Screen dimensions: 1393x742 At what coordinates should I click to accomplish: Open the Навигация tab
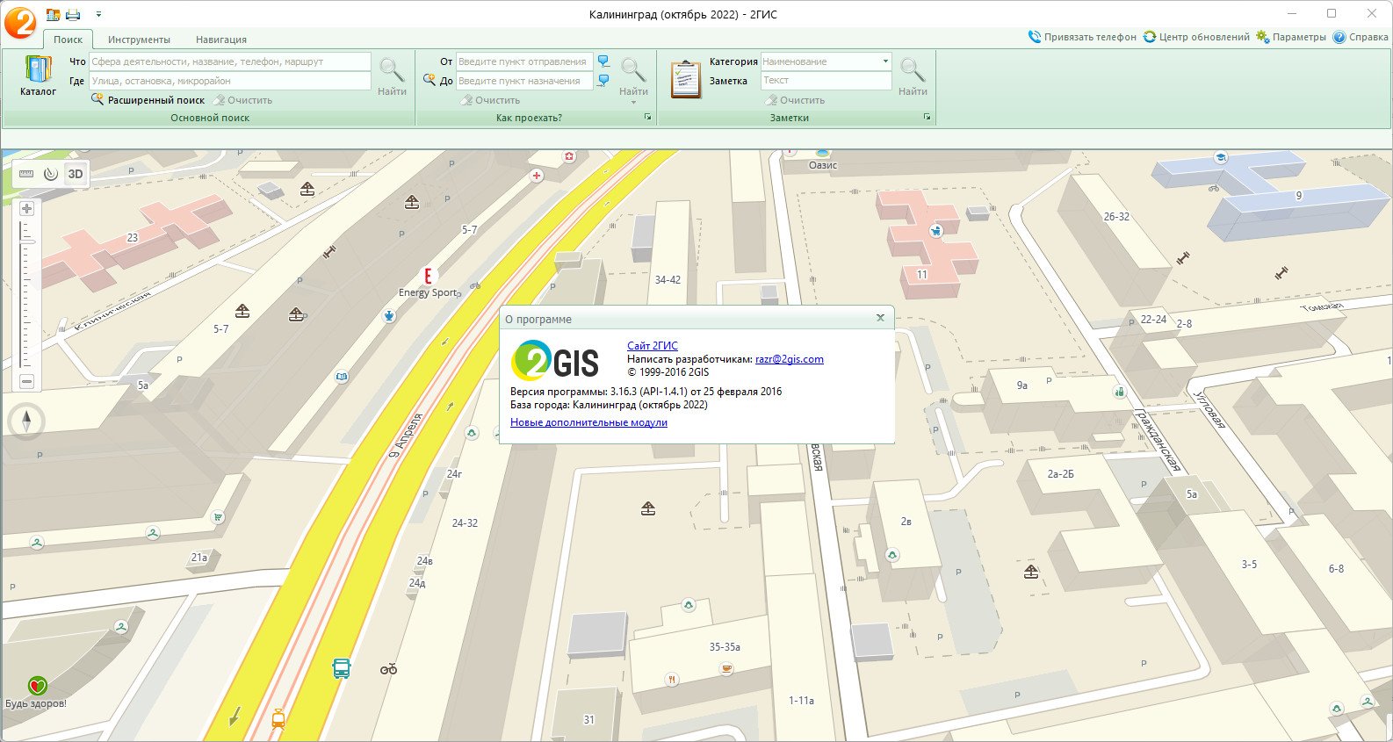[221, 40]
